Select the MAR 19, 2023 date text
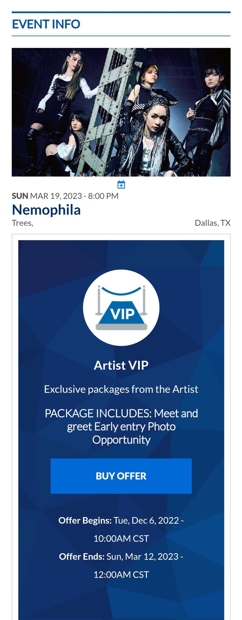242x620 pixels. point(56,196)
